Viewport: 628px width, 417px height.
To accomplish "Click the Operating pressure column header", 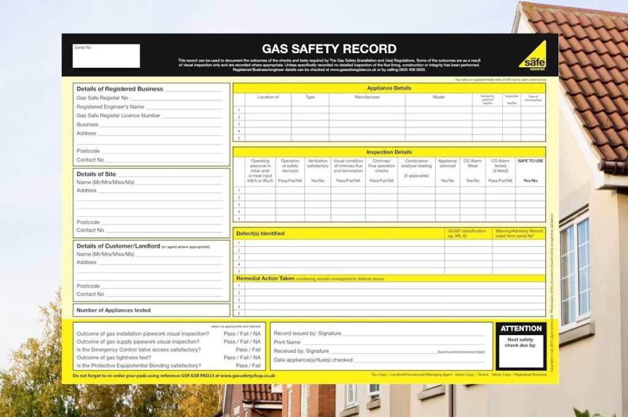I will (260, 171).
